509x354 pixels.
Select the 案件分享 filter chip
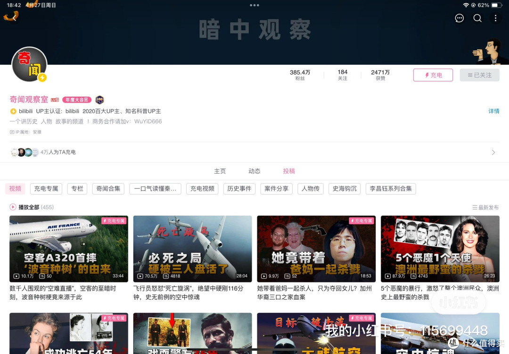276,188
